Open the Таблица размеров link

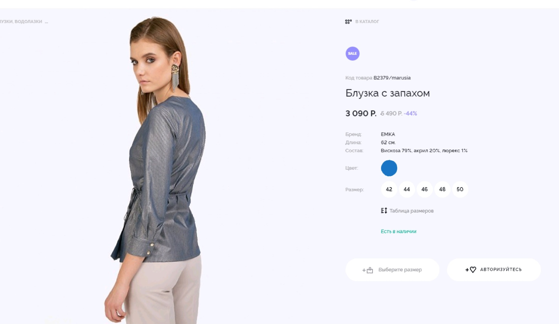pyautogui.click(x=412, y=211)
